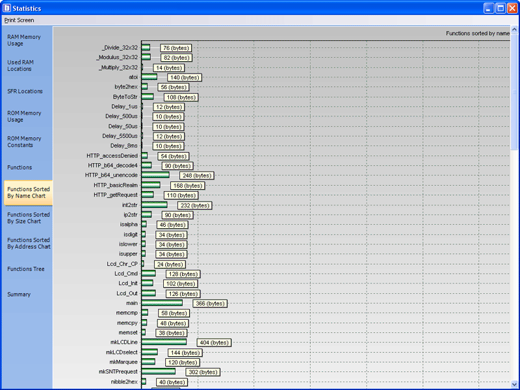The height and width of the screenshot is (390, 520).
Task: Click the ByteToStr function name
Action: (x=125, y=97)
